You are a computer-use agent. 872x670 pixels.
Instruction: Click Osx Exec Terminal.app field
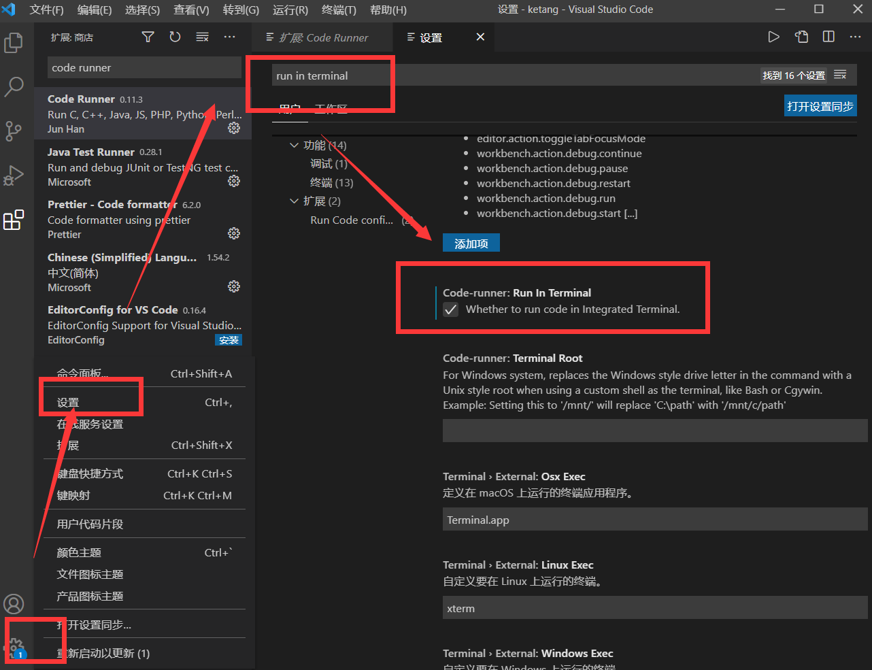pyautogui.click(x=655, y=520)
